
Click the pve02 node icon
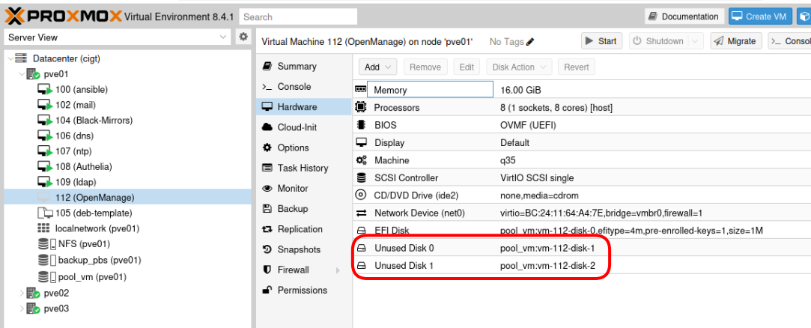pos(33,294)
